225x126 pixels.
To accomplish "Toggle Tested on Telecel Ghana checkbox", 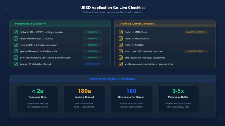I will click(121, 38).
